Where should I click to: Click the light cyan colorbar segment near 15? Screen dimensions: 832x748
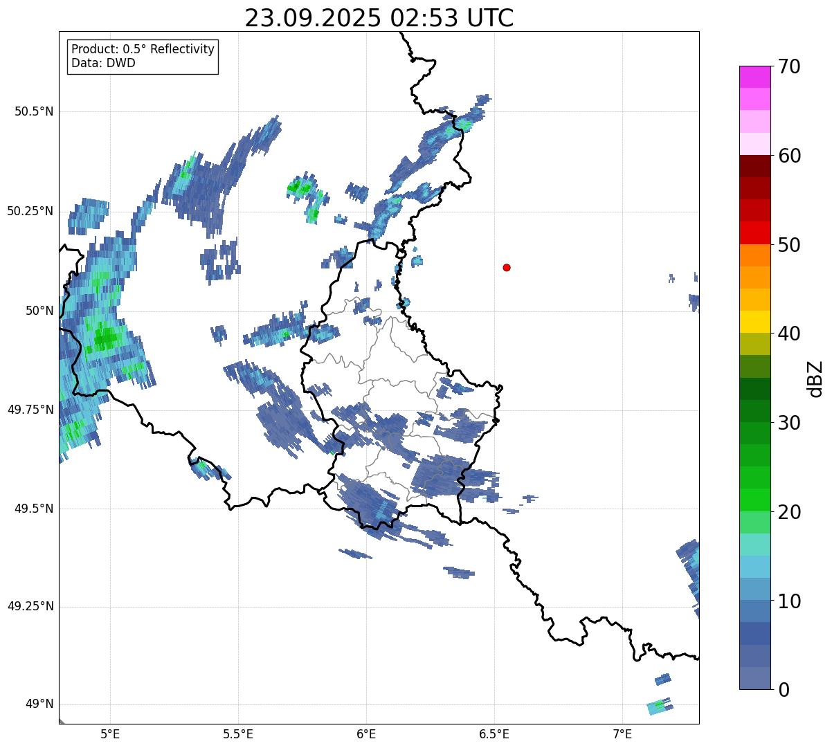[x=754, y=545]
